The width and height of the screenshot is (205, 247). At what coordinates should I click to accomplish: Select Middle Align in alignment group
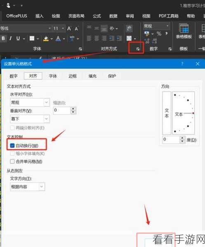point(97,28)
